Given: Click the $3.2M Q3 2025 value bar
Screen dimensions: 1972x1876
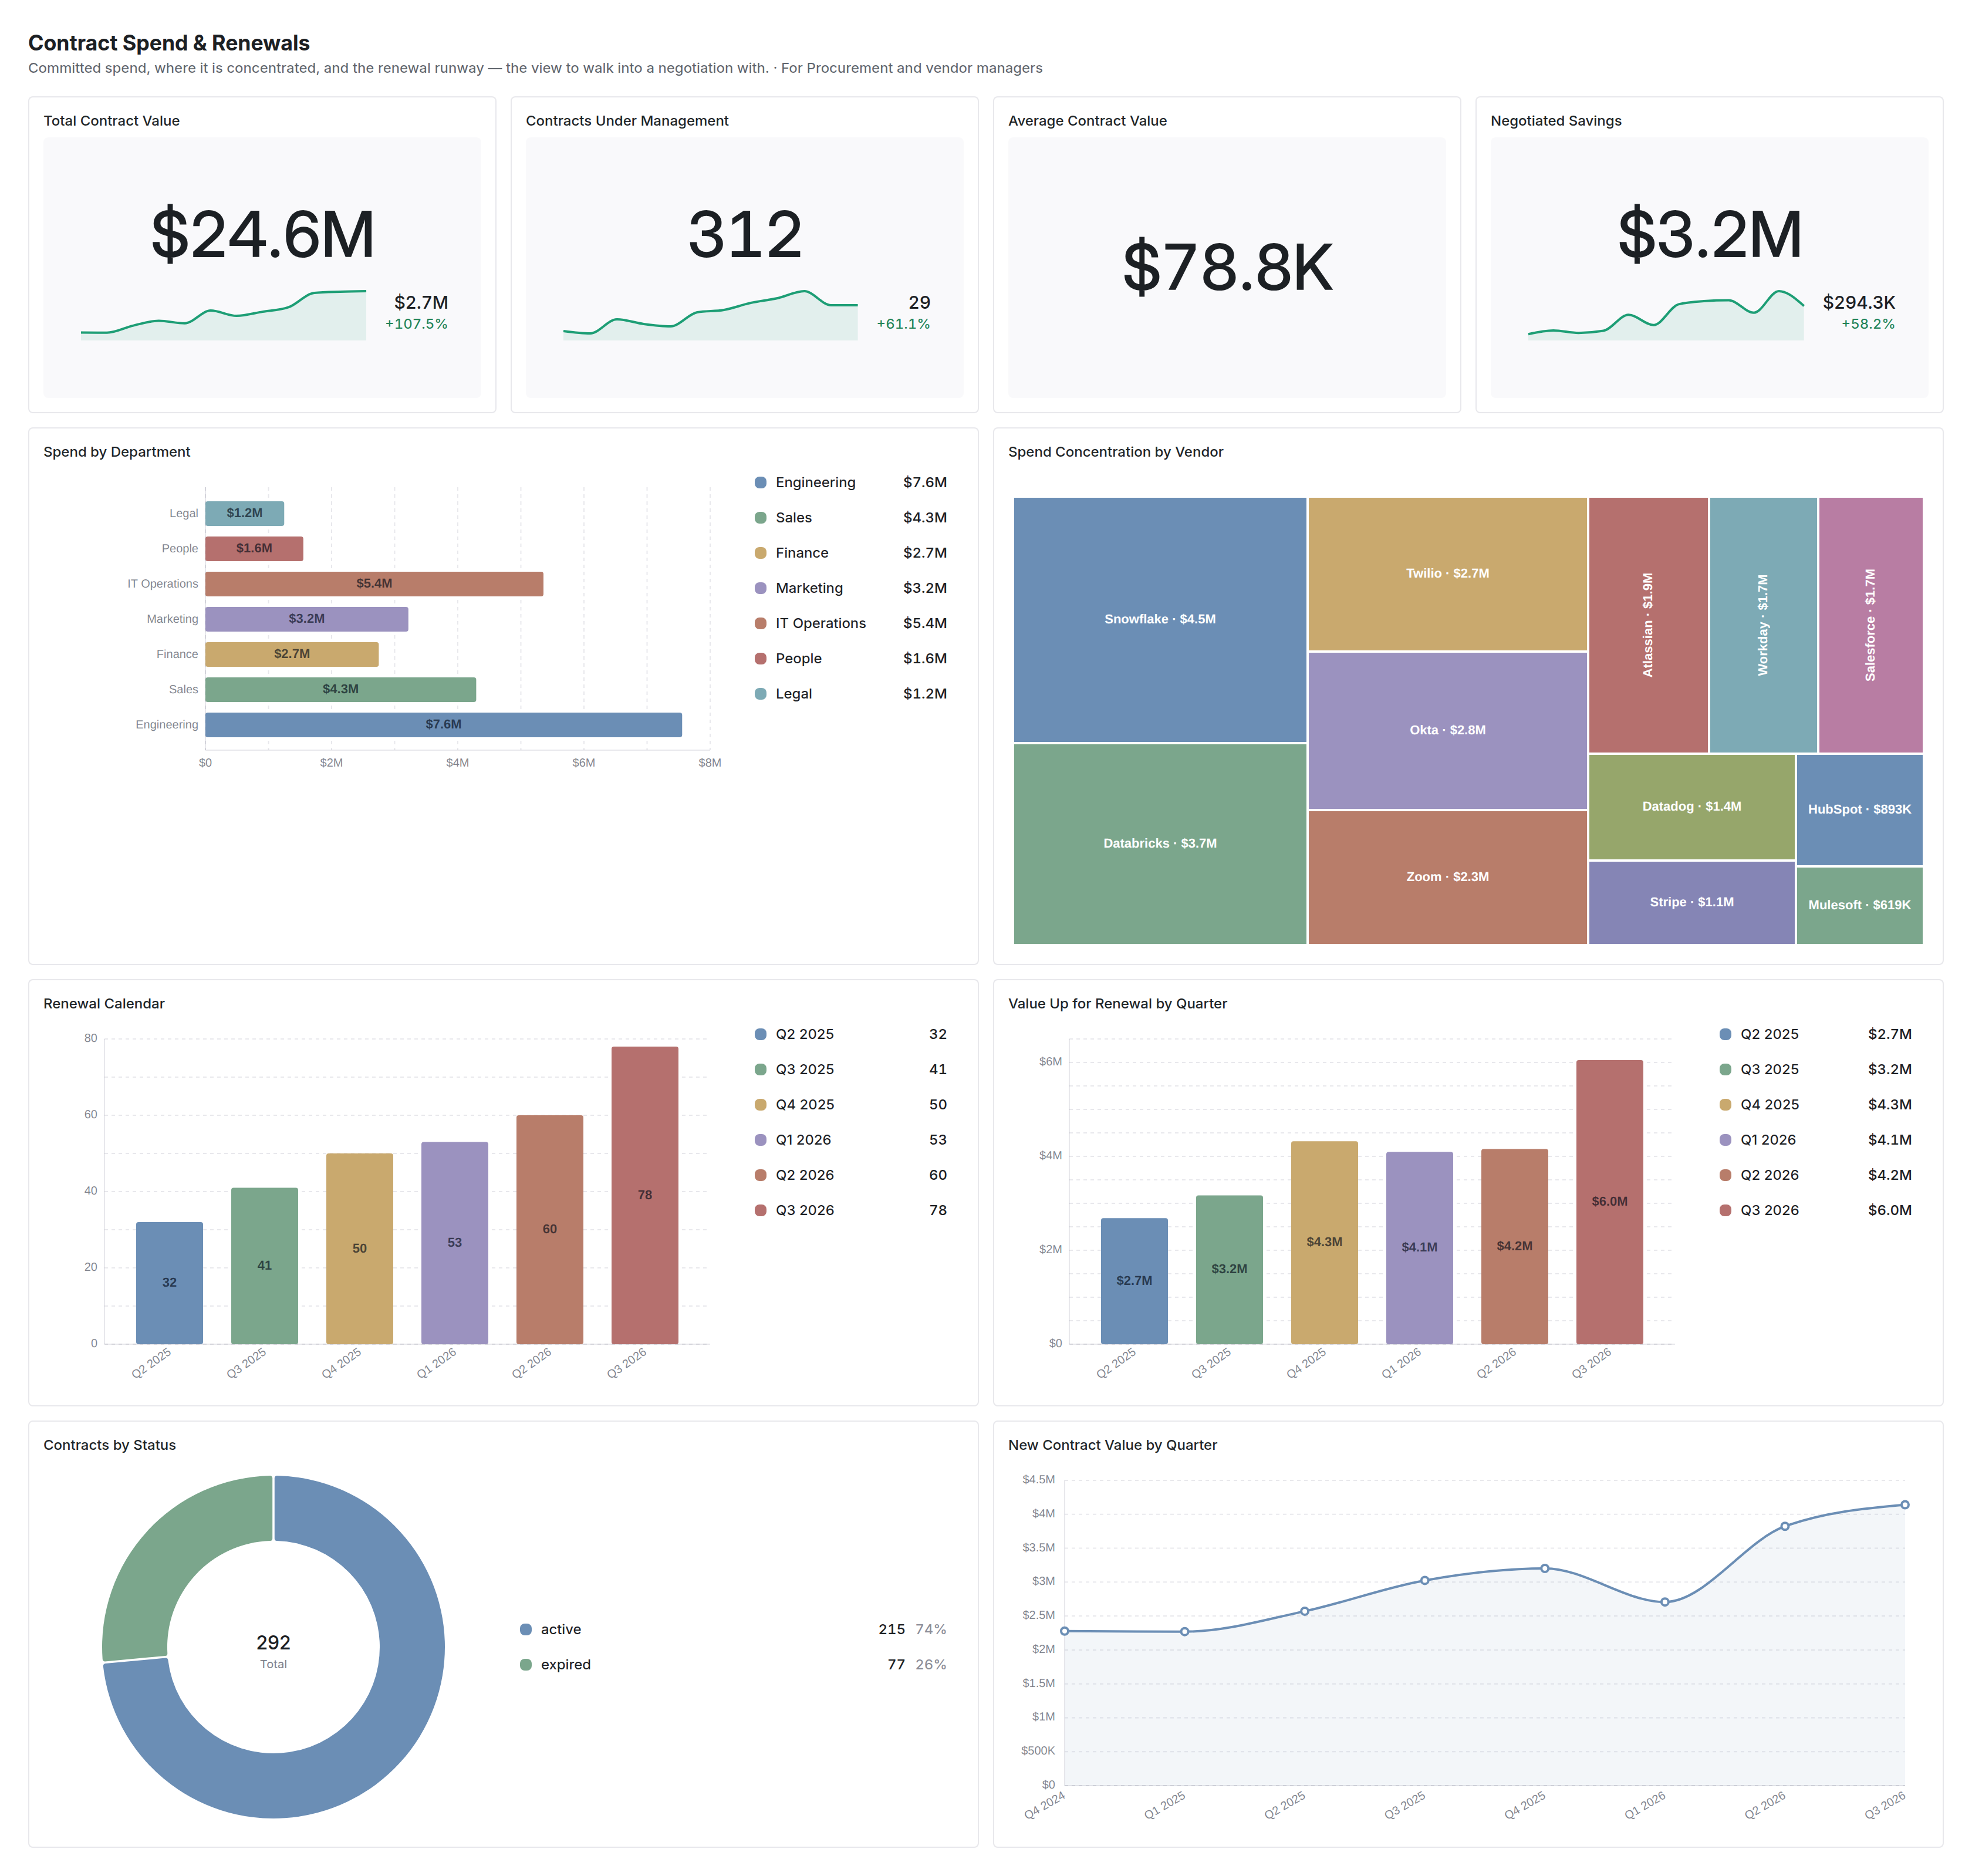Looking at the screenshot, I should pos(1229,1269).
